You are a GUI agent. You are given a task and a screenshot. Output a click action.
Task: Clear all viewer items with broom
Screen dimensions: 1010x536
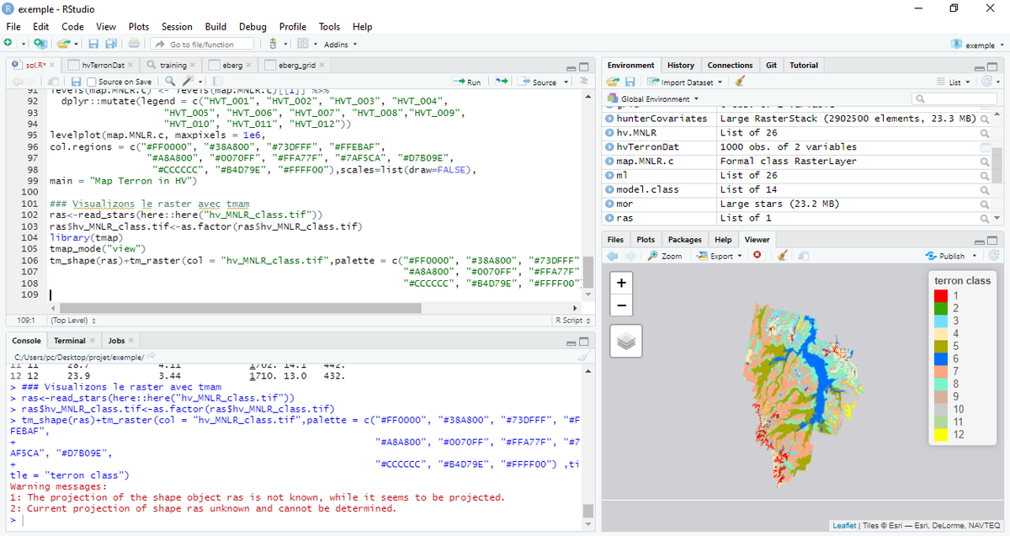pos(782,256)
